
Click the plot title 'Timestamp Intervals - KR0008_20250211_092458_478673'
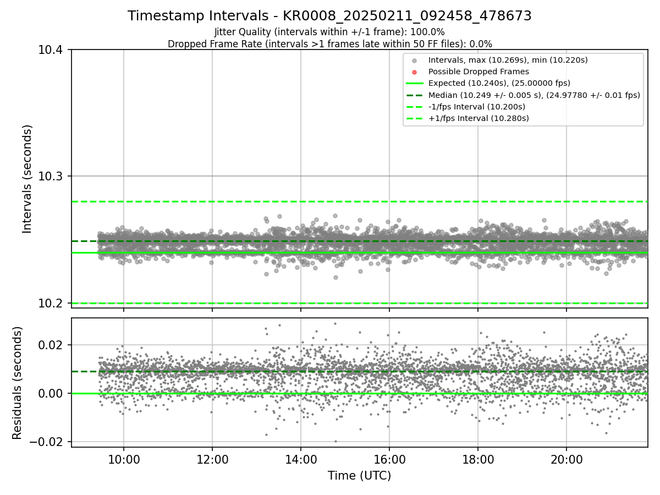click(329, 16)
